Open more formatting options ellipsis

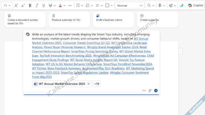(70, 5)
